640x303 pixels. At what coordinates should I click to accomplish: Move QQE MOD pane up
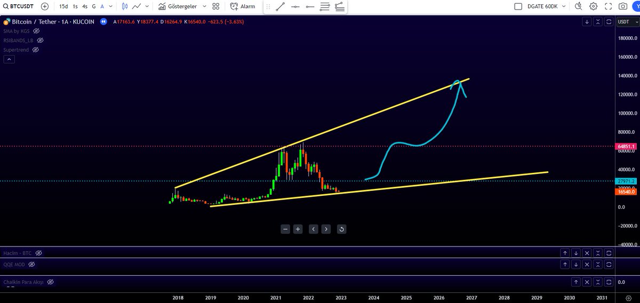pos(565,264)
